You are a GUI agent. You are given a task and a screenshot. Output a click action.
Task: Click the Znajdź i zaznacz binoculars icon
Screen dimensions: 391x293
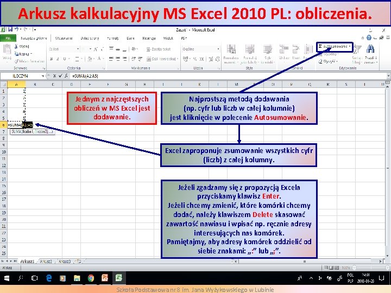(x=370, y=49)
